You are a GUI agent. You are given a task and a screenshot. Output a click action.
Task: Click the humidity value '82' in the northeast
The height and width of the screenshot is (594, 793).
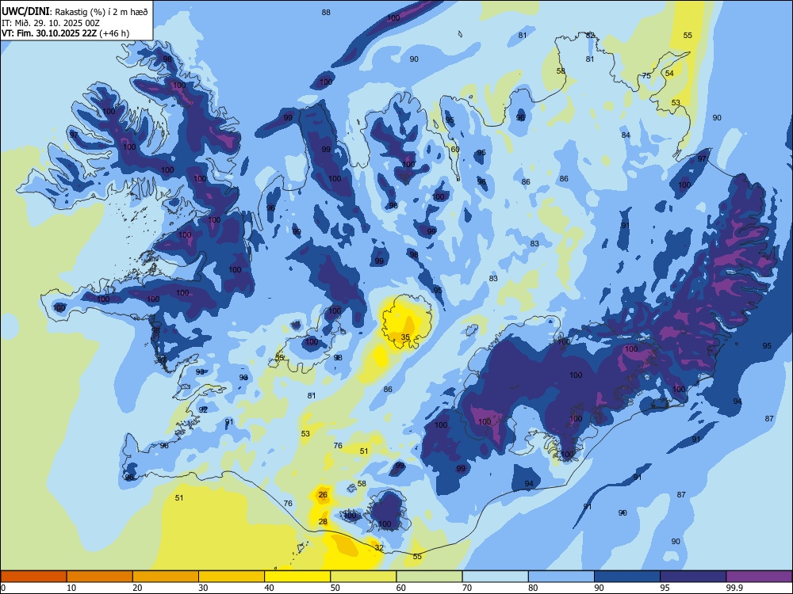click(590, 35)
